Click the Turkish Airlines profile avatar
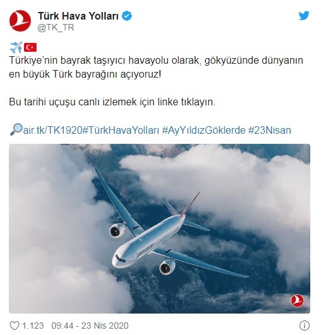This screenshot has width=321, height=335. (x=20, y=21)
